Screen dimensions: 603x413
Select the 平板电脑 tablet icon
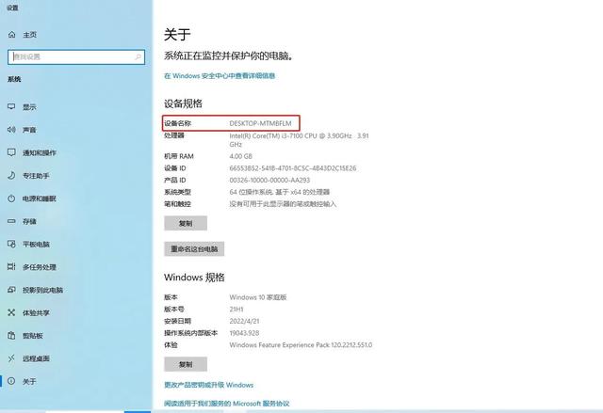click(11, 244)
